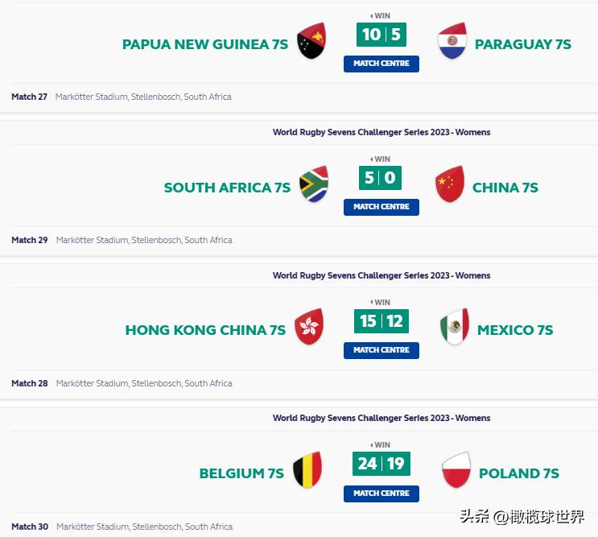Click the Hong Kong China flag icon
The height and width of the screenshot is (537, 598).
click(x=309, y=328)
